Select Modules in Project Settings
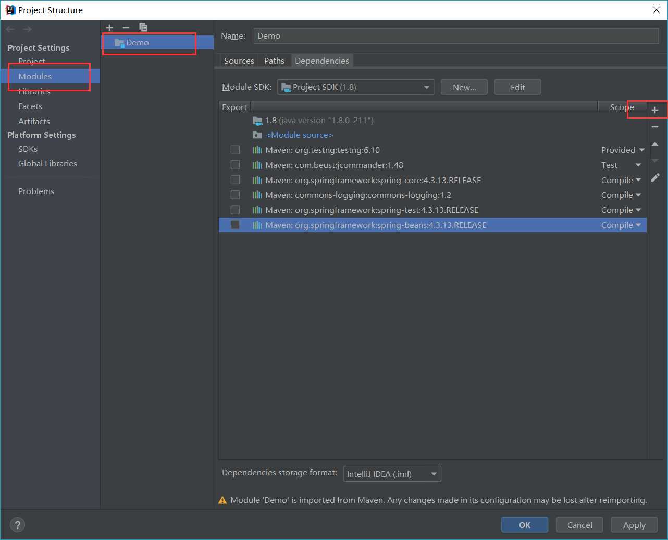This screenshot has width=668, height=540. [35, 76]
